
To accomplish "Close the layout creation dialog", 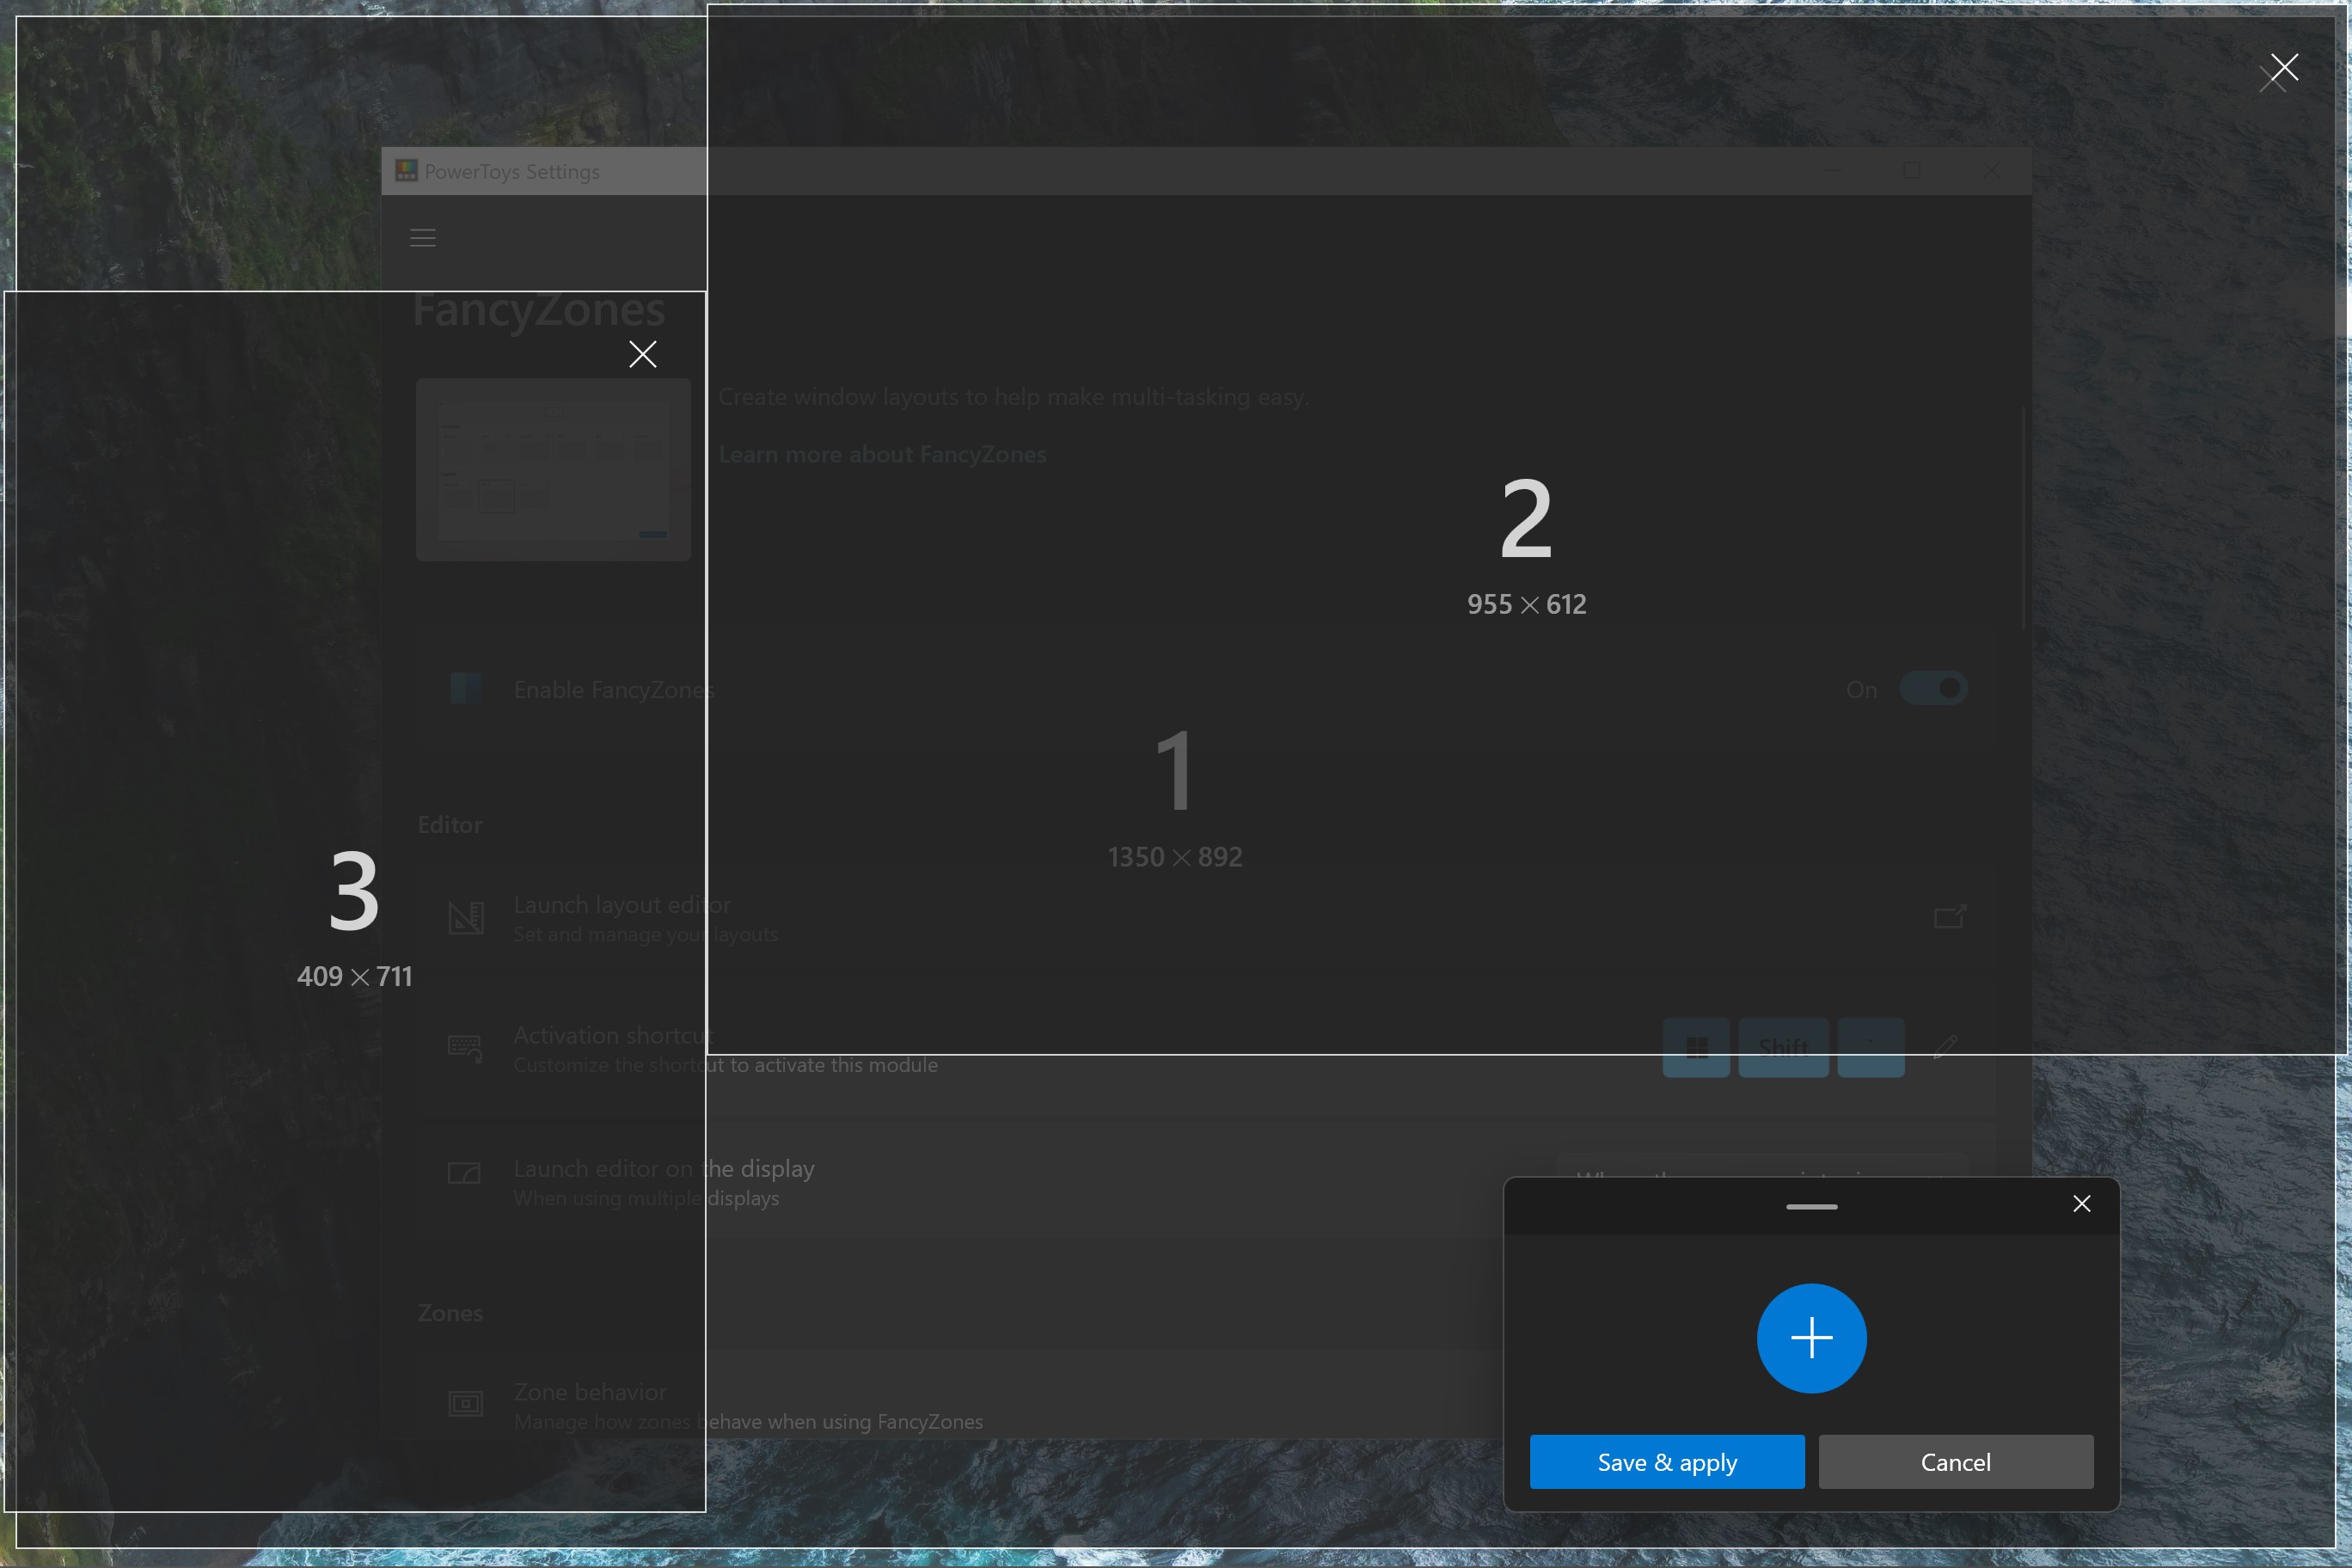I will pos(2083,1204).
